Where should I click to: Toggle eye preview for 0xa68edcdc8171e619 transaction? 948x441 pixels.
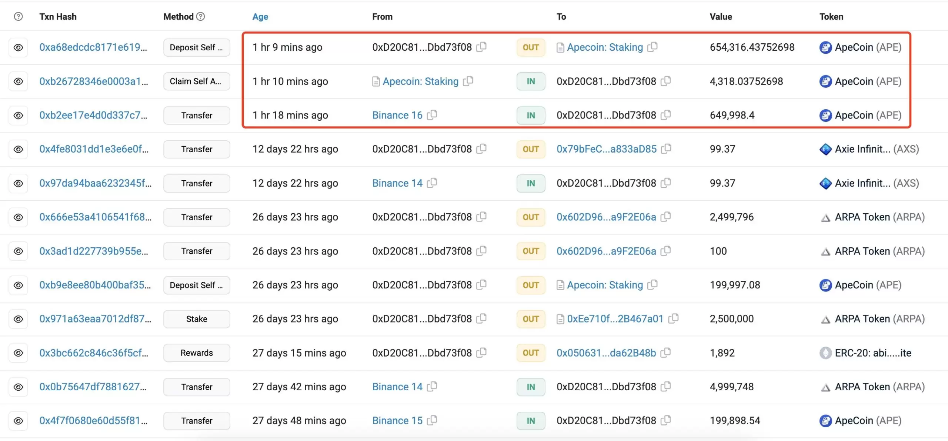click(x=18, y=47)
